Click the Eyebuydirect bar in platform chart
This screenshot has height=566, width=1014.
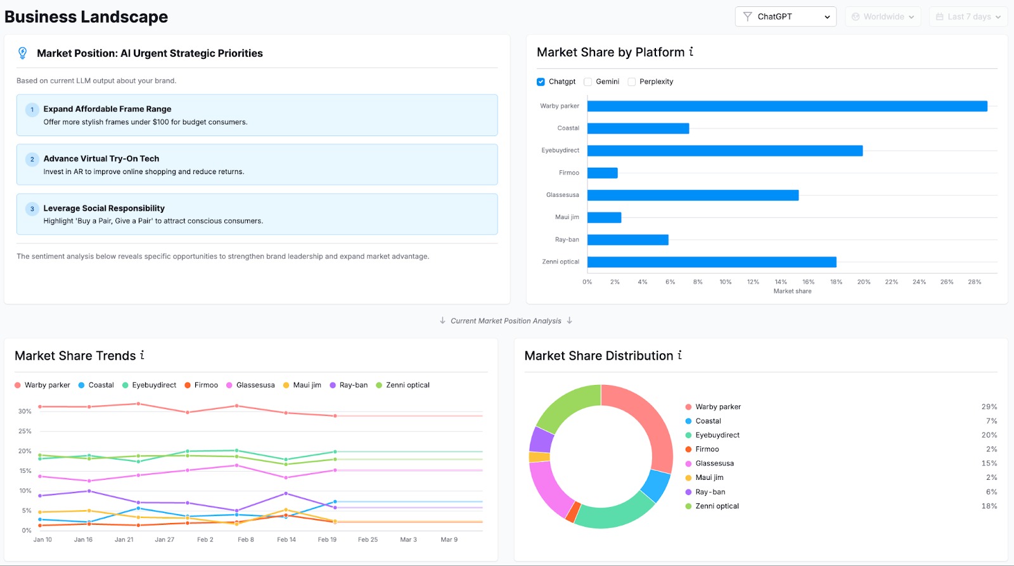725,151
